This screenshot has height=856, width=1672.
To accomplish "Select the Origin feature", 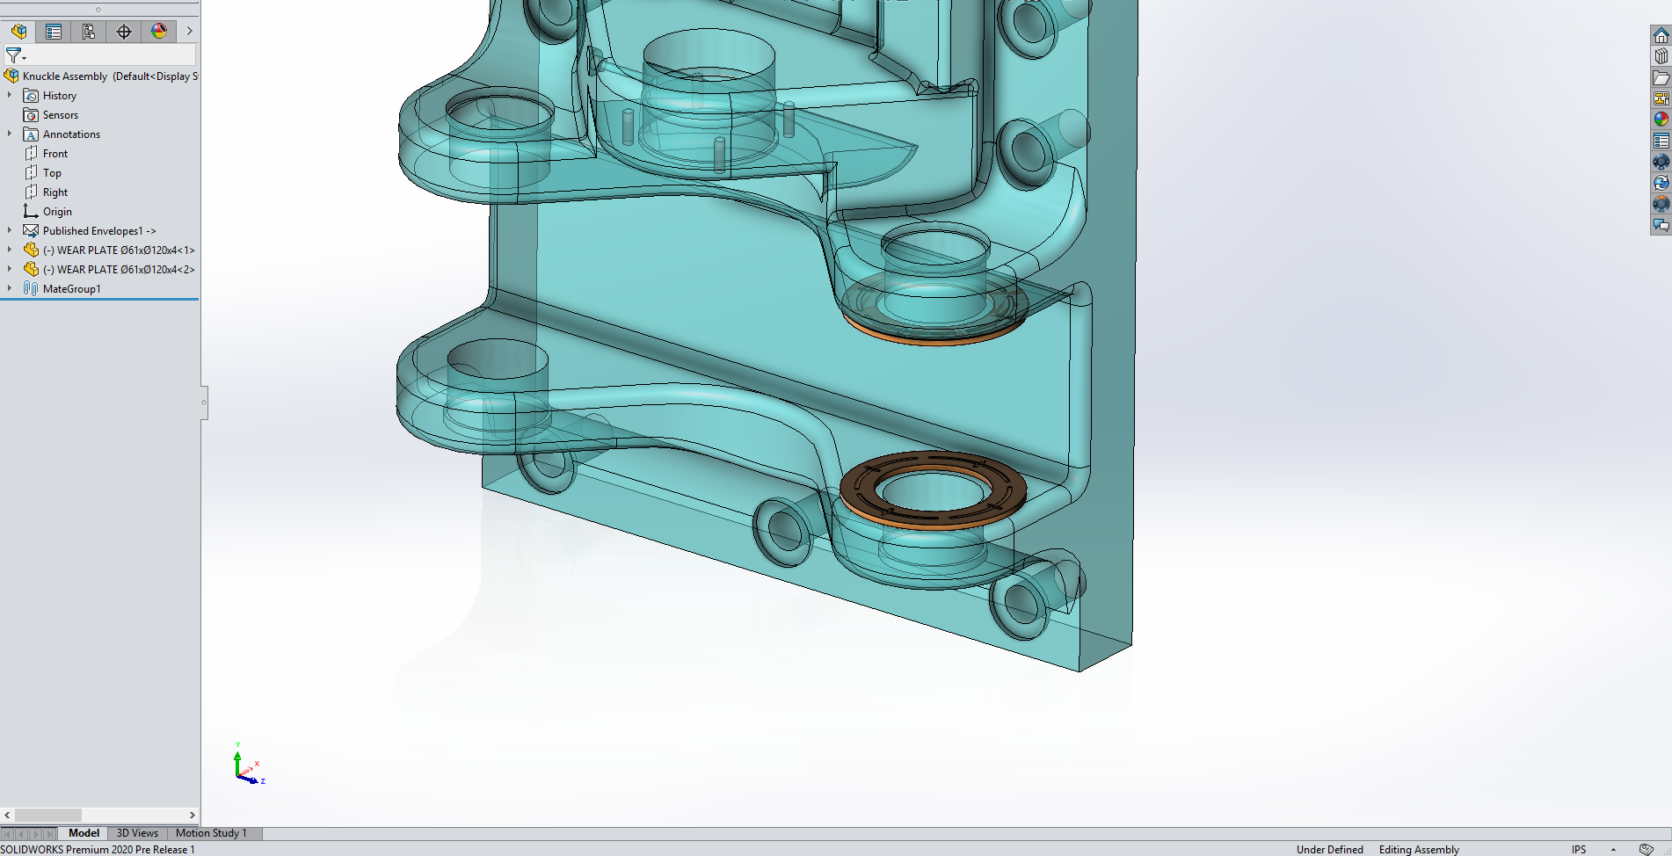I will click(59, 211).
